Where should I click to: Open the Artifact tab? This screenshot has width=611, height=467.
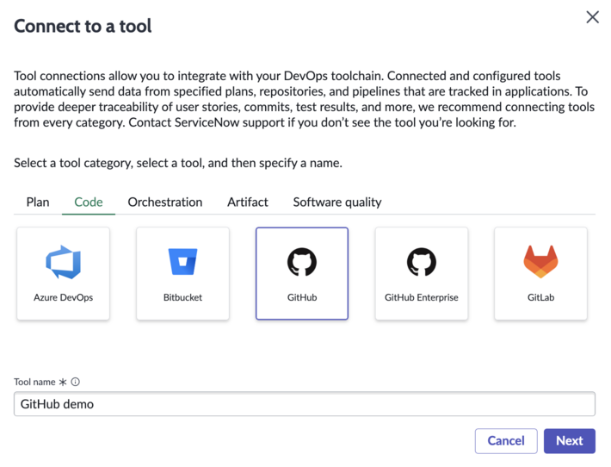[x=248, y=202]
